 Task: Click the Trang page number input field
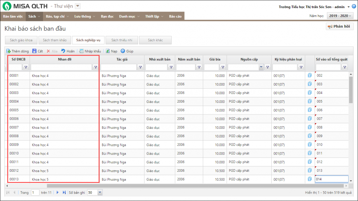point(35,192)
